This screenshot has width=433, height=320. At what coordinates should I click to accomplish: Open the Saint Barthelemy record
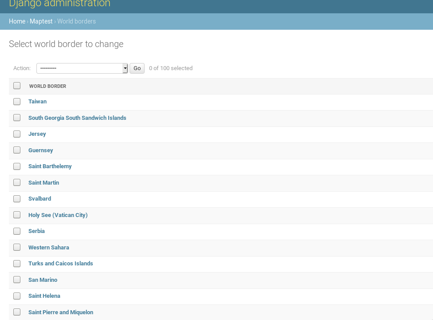[50, 166]
